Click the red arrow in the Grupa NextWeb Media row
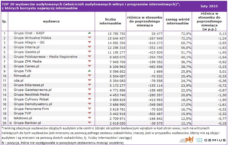The height and width of the screenshot is (145, 228). (x=89, y=95)
